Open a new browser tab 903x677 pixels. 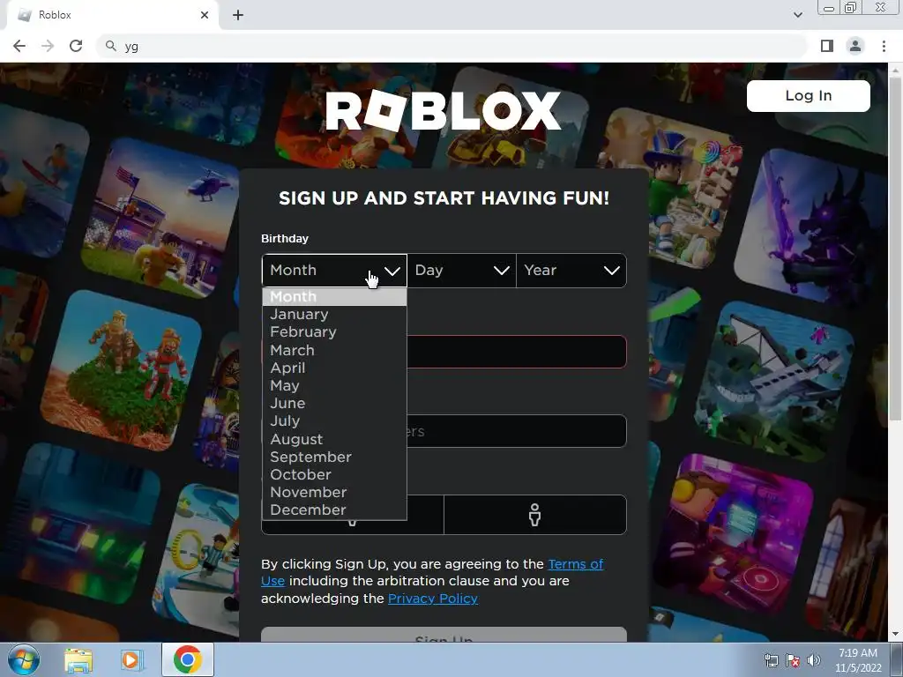point(238,15)
